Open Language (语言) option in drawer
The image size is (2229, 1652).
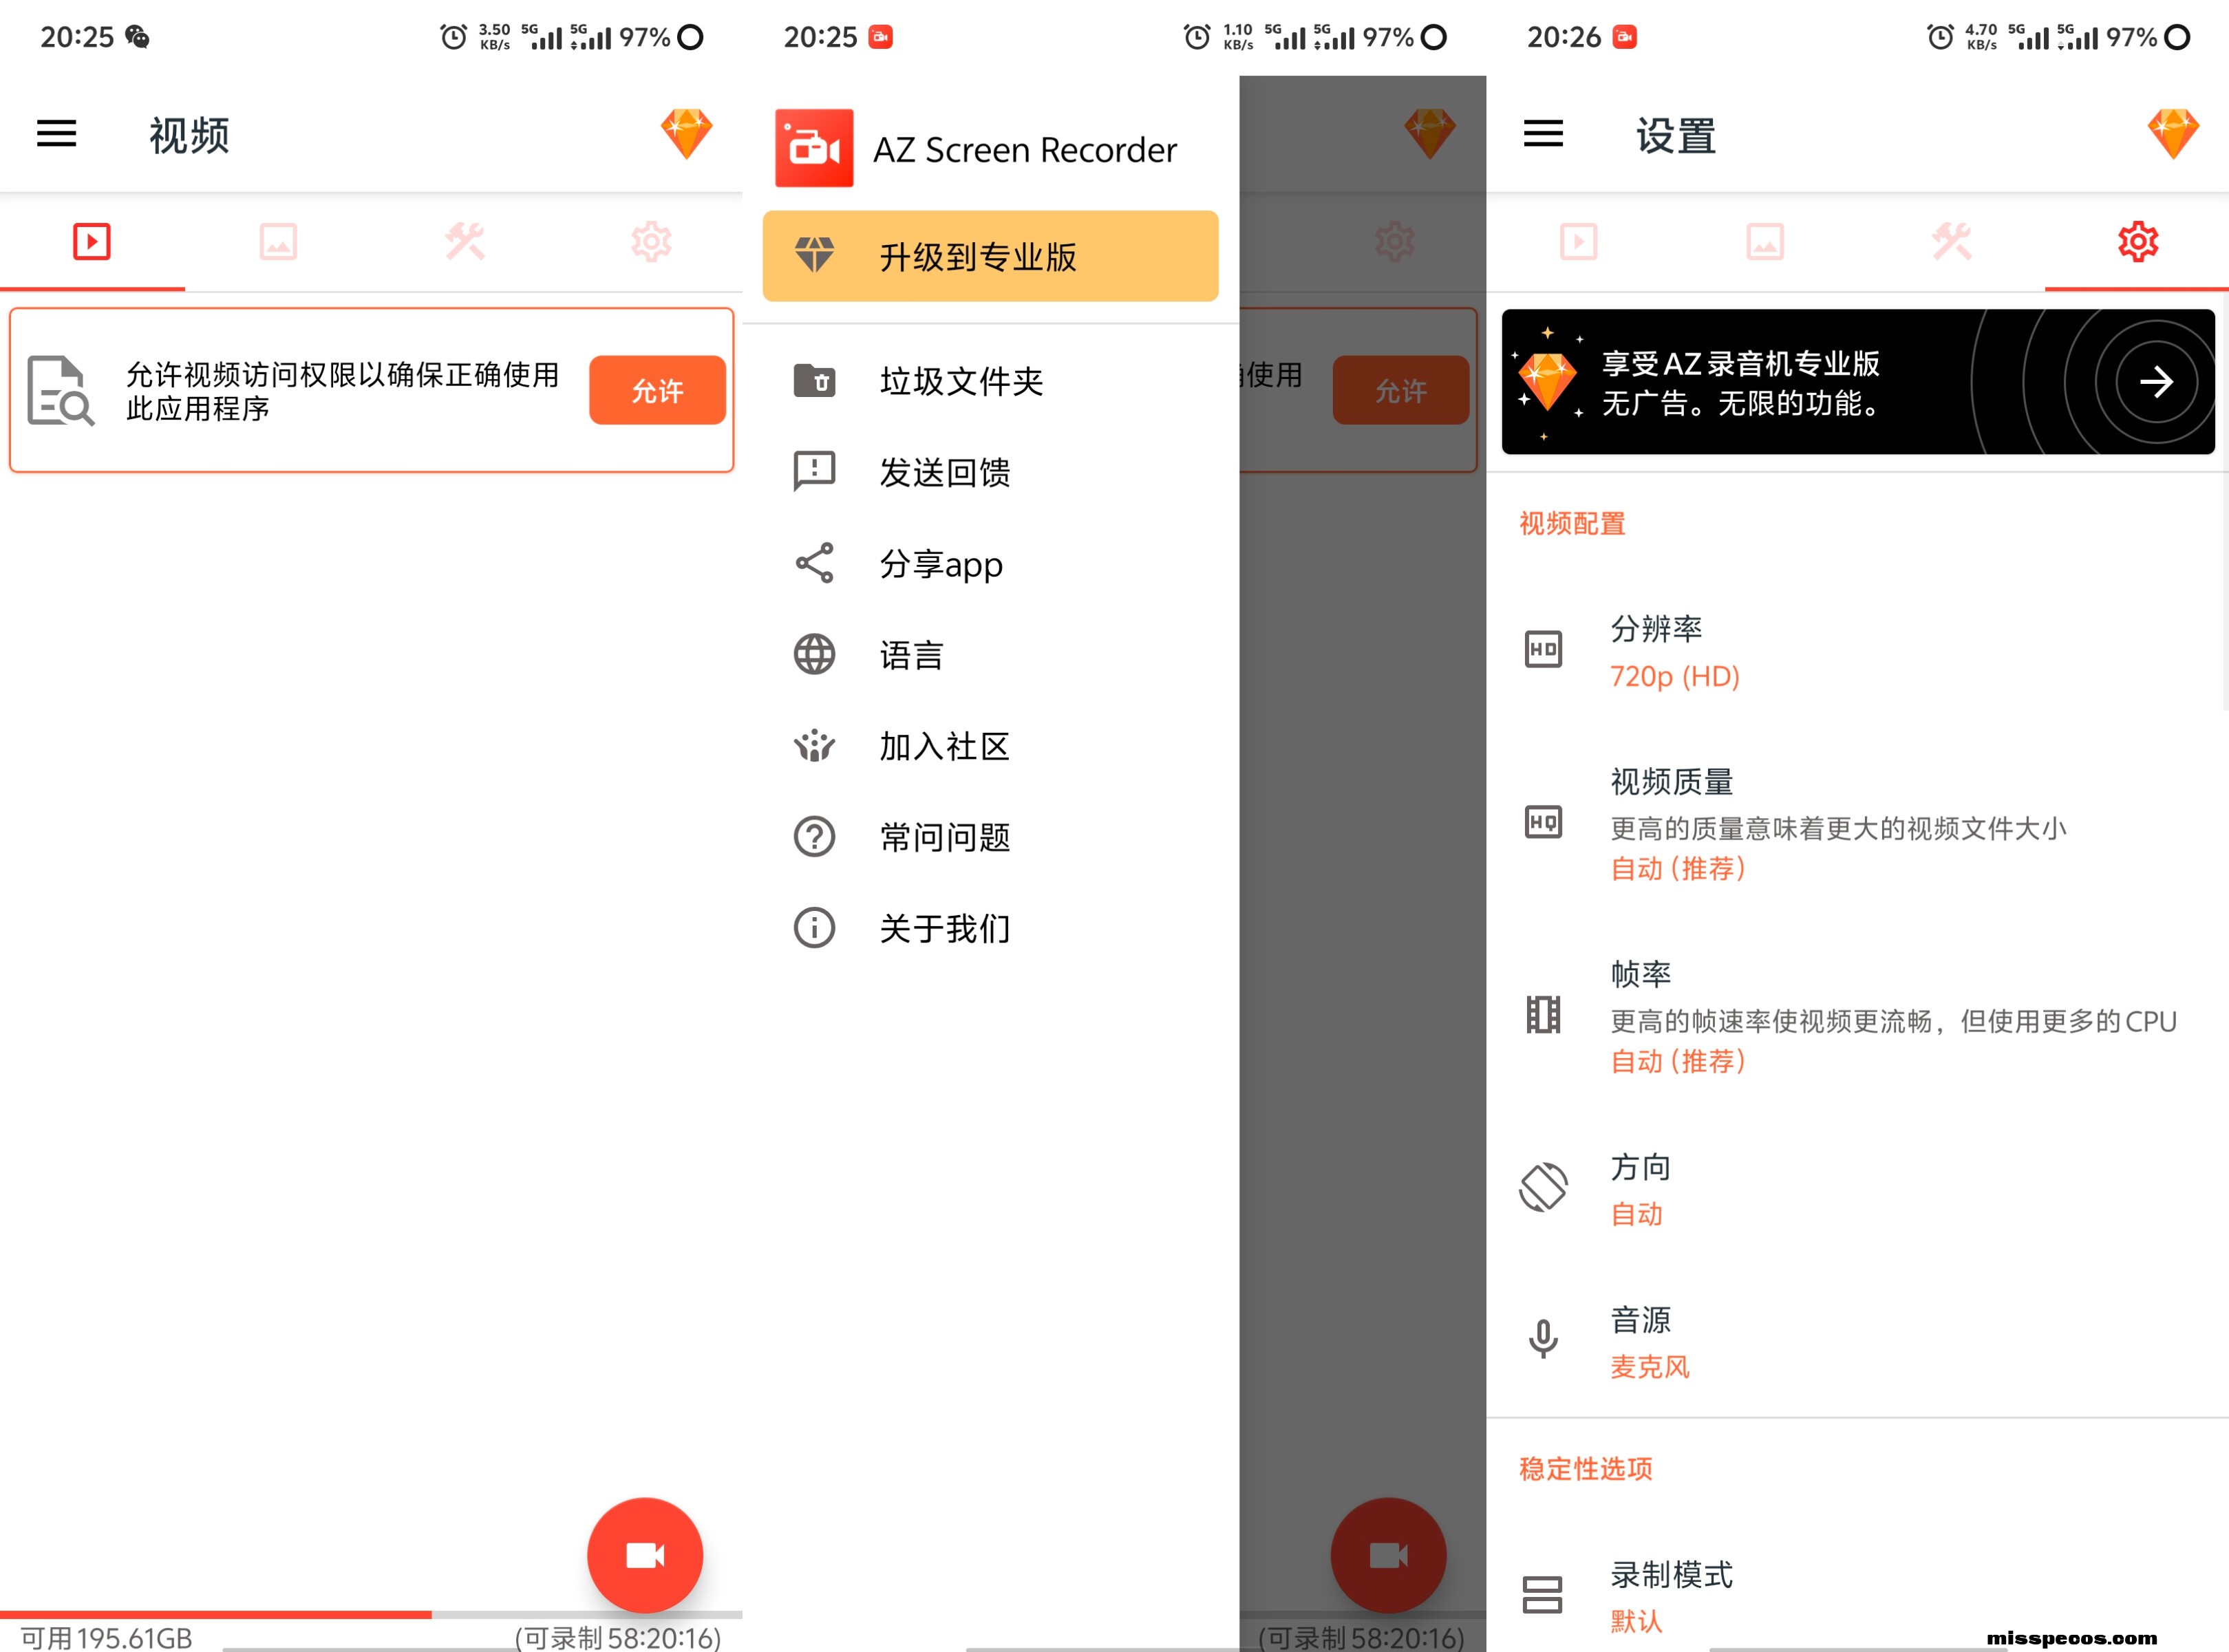pyautogui.click(x=911, y=655)
